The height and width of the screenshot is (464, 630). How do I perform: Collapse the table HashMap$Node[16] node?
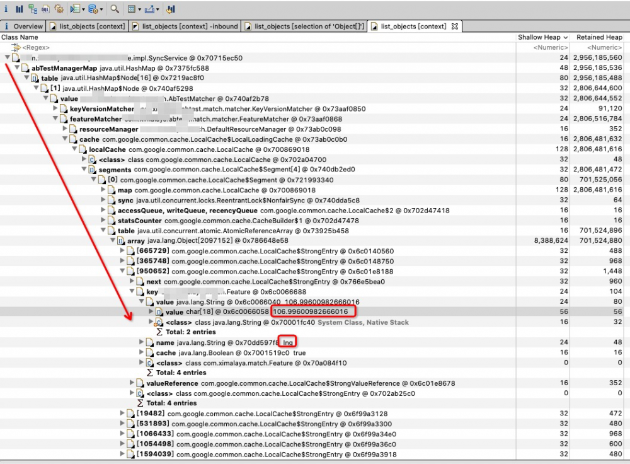pyautogui.click(x=26, y=78)
